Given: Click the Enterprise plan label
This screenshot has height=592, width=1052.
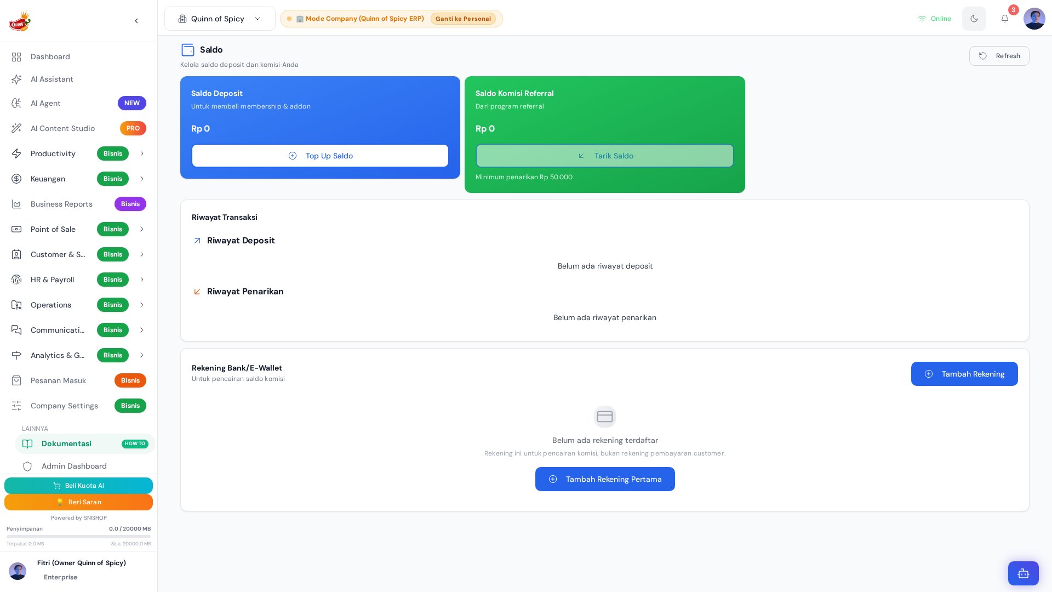Looking at the screenshot, I should [60, 577].
